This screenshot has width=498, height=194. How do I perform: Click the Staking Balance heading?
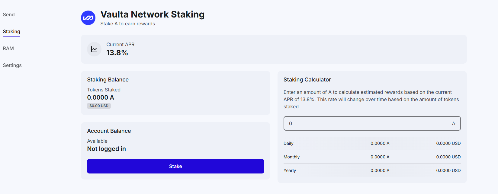[108, 80]
